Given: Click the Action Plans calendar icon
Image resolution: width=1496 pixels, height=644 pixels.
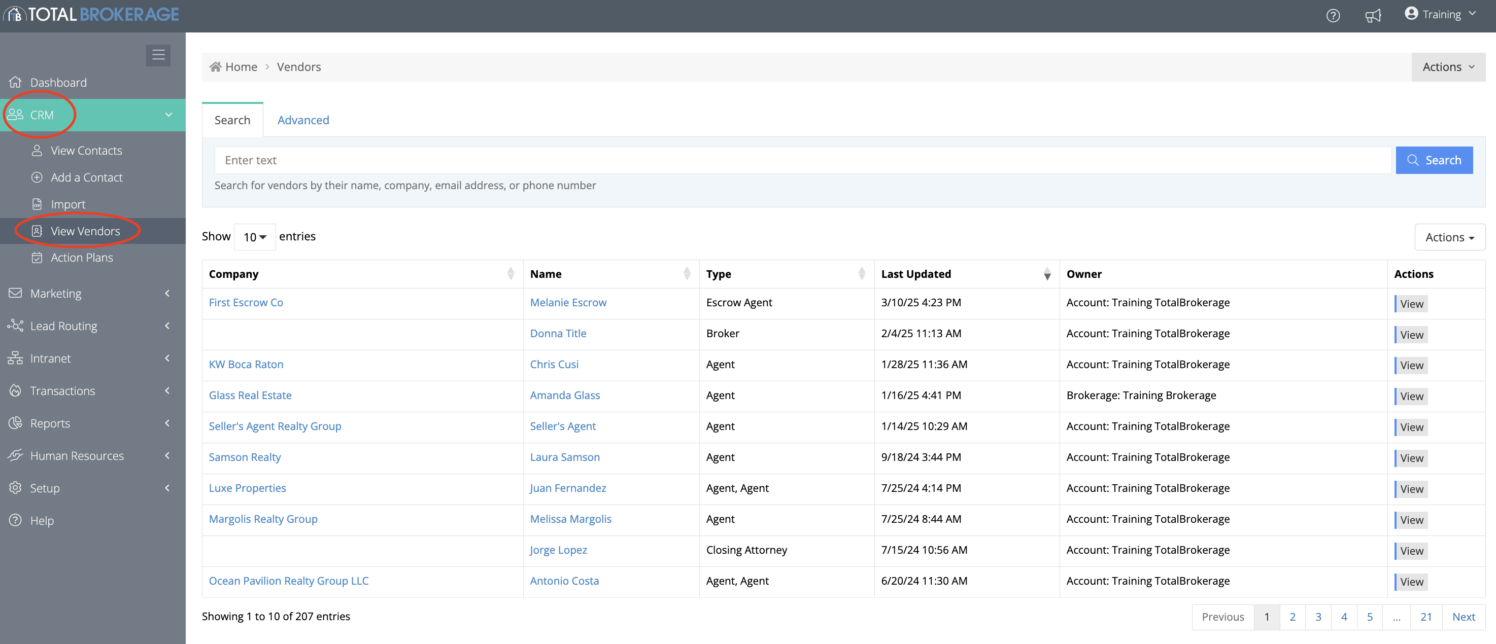Looking at the screenshot, I should pyautogui.click(x=37, y=258).
